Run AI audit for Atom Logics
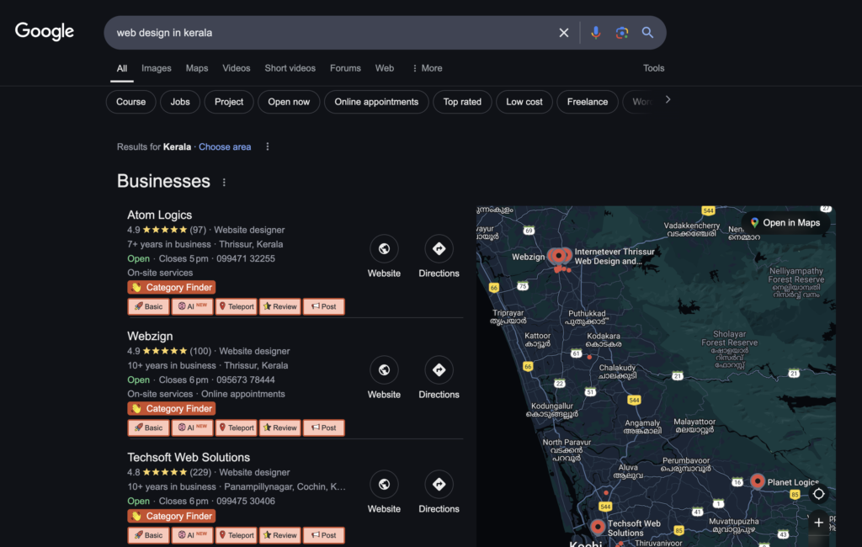The height and width of the screenshot is (547, 862). click(193, 307)
